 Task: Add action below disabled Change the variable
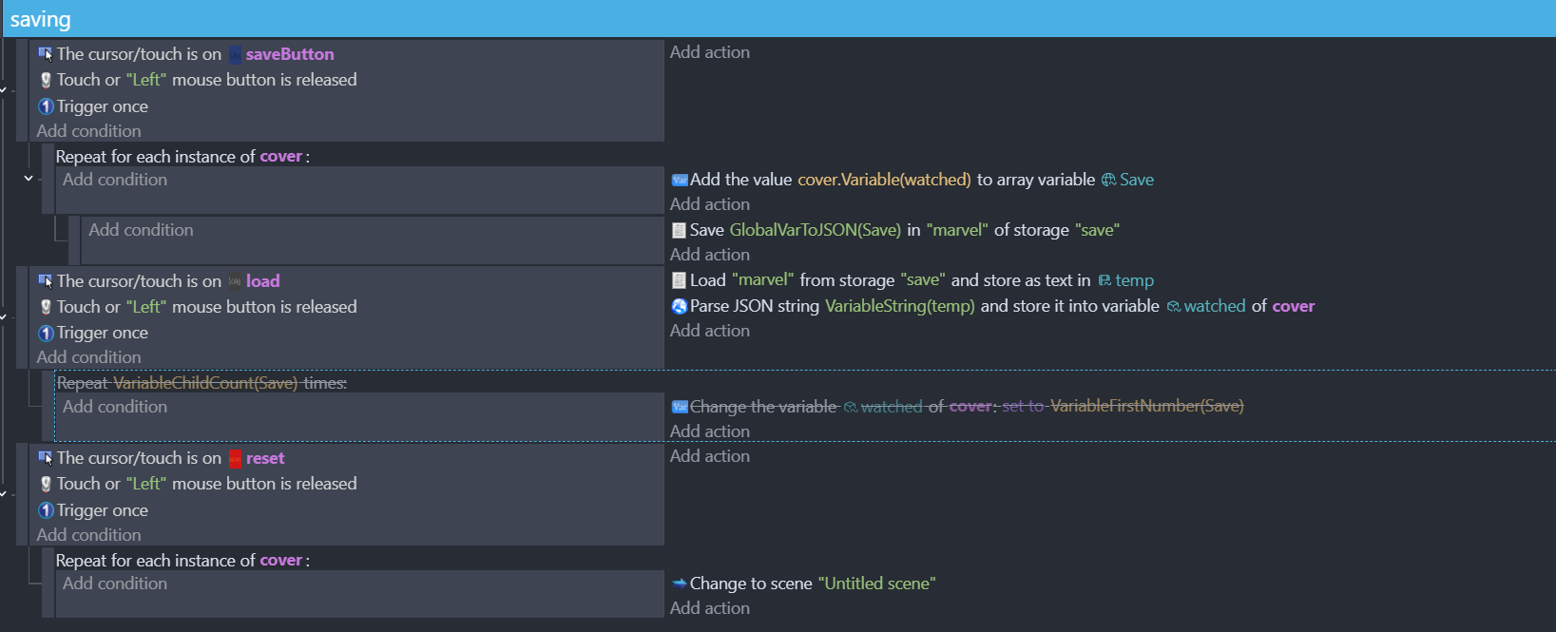click(x=710, y=431)
